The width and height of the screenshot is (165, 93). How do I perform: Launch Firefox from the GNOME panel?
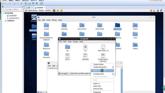54,10
